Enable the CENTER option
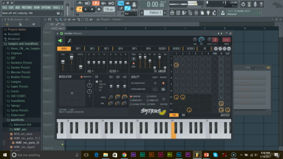This screenshot has width=283, height=159. pos(152,96)
